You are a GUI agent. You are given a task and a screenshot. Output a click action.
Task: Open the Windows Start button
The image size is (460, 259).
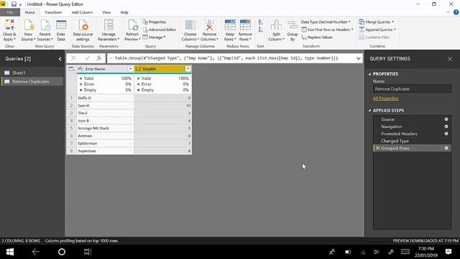pos(10,252)
